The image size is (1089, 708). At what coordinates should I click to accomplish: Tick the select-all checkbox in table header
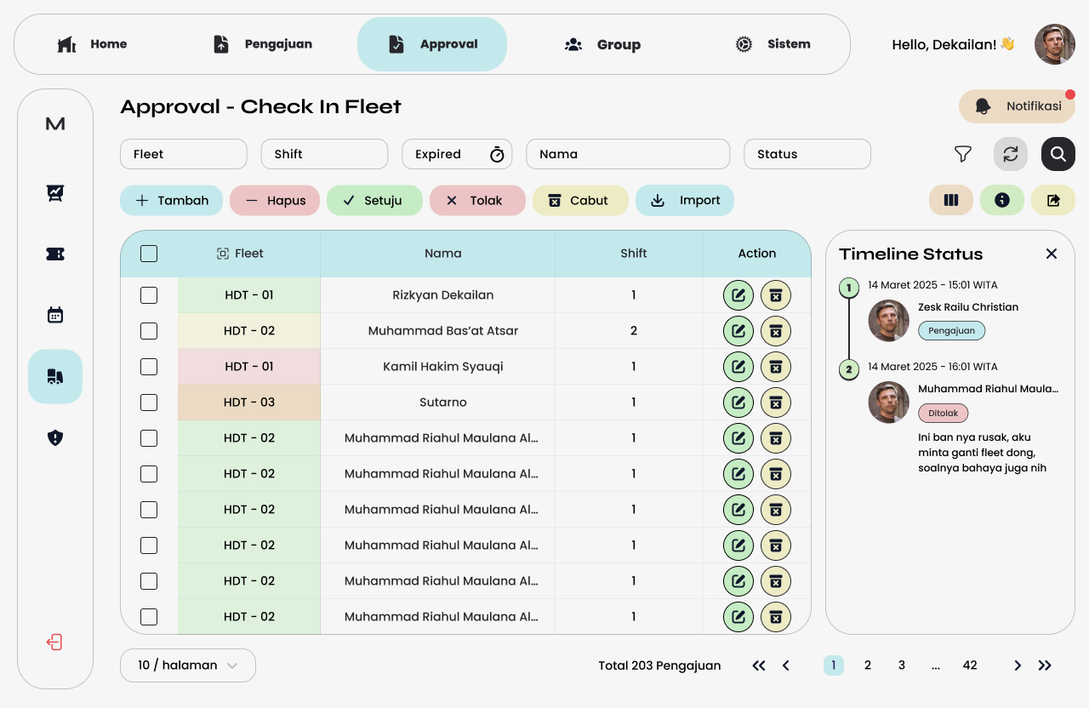coord(149,254)
